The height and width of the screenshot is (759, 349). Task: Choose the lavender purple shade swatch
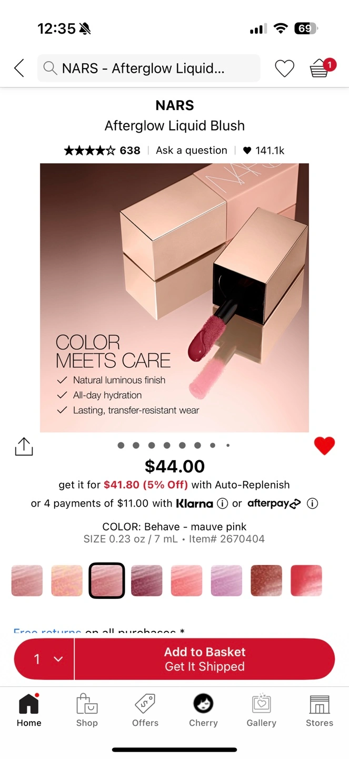(x=226, y=580)
